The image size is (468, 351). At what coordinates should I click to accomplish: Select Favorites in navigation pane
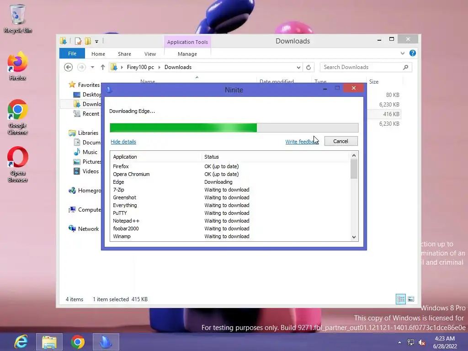click(x=89, y=85)
